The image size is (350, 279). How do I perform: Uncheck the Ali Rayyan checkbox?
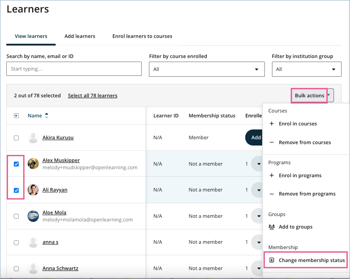pos(16,190)
